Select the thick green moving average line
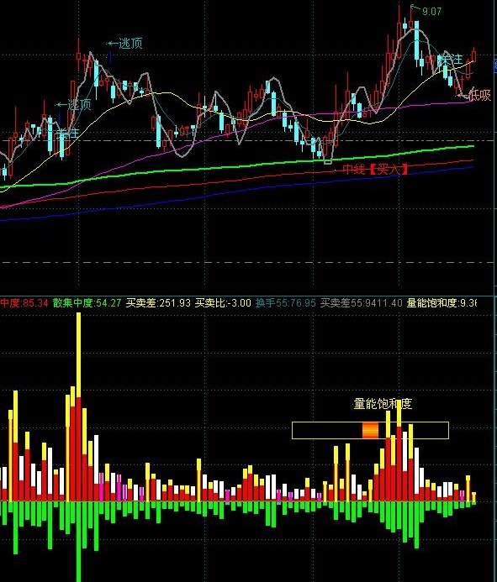The height and width of the screenshot is (582, 497). (238, 166)
